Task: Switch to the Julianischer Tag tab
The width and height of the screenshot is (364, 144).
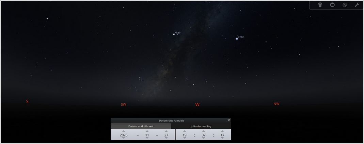Action: [201, 126]
